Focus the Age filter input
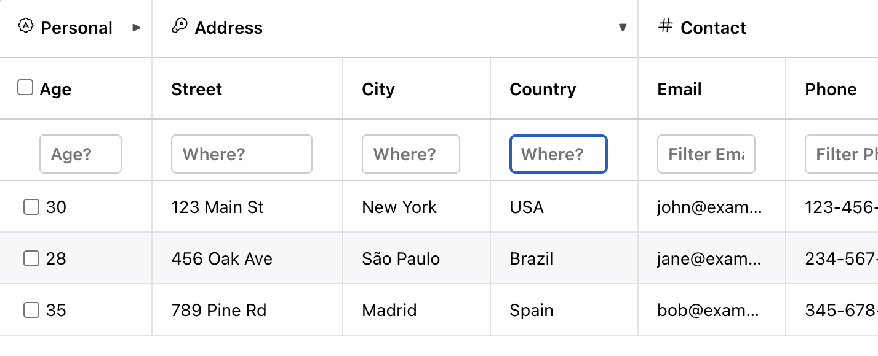Image resolution: width=878 pixels, height=356 pixels. 81,154
